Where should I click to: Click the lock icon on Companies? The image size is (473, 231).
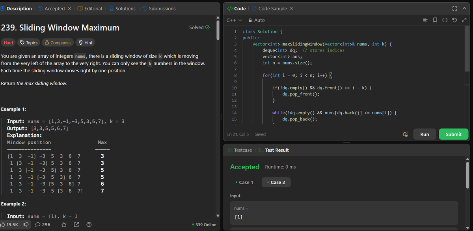pos(47,42)
